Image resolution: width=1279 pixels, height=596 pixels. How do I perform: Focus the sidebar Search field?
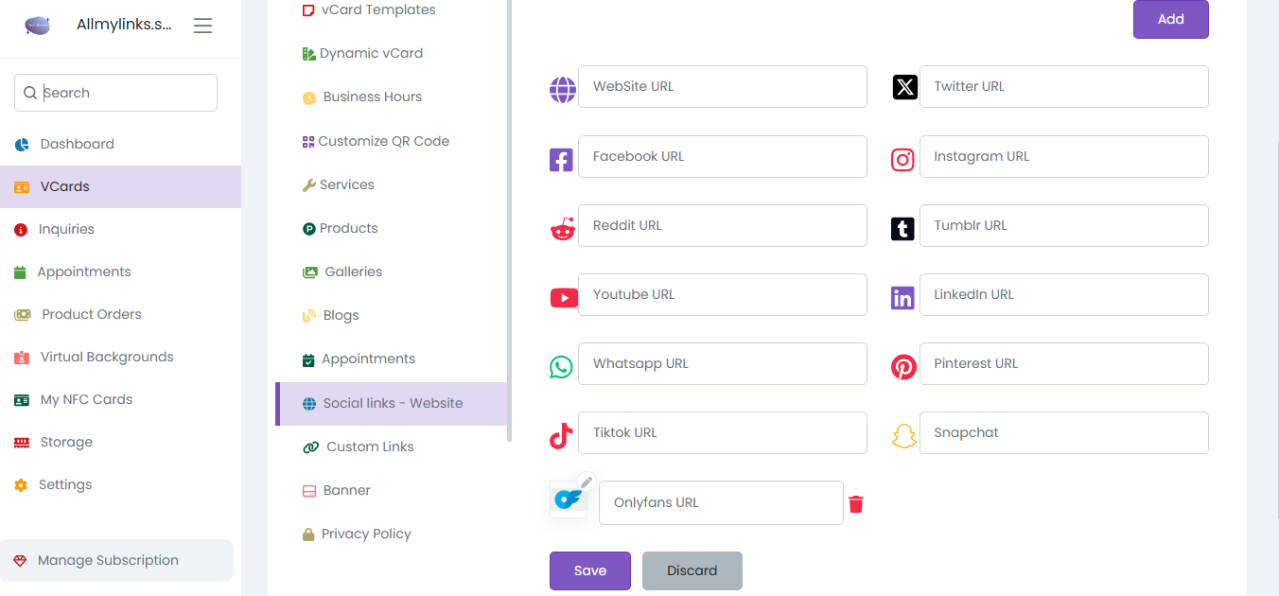(x=115, y=93)
